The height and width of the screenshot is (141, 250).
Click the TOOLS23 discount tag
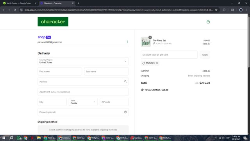click(150, 63)
